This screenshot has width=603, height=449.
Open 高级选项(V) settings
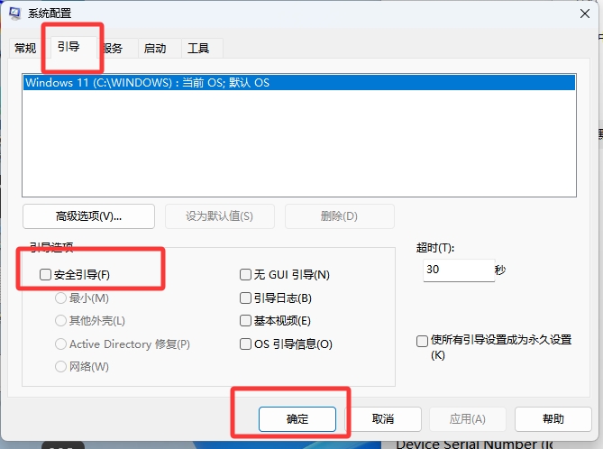88,216
